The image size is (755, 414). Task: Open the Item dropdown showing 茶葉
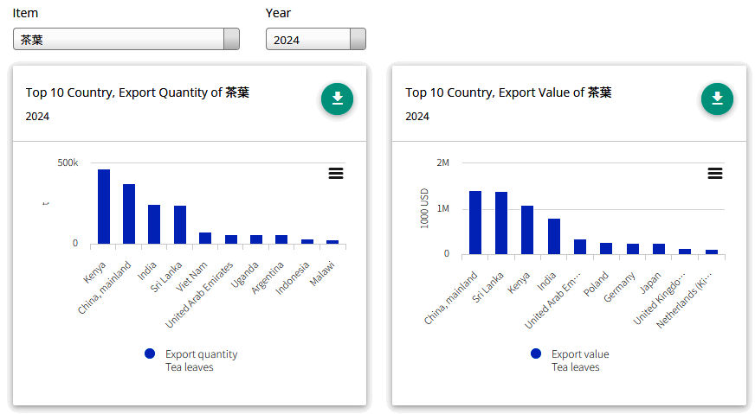[126, 40]
